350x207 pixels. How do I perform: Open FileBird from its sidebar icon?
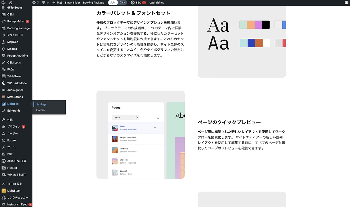pos(4,168)
